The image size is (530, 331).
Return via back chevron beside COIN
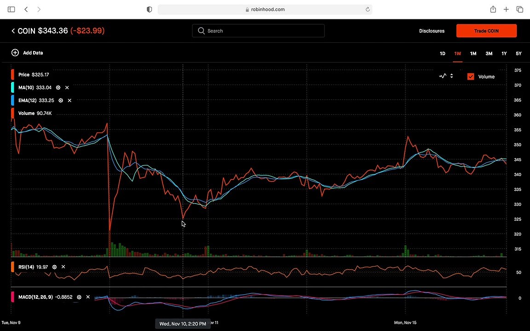(x=13, y=31)
